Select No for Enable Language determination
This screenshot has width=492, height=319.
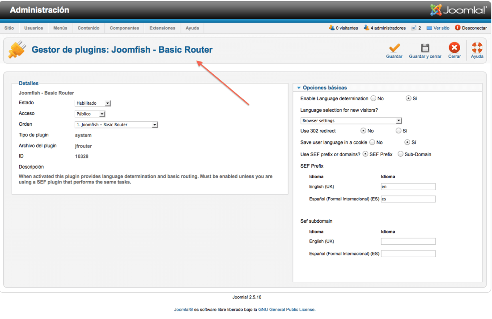point(373,98)
